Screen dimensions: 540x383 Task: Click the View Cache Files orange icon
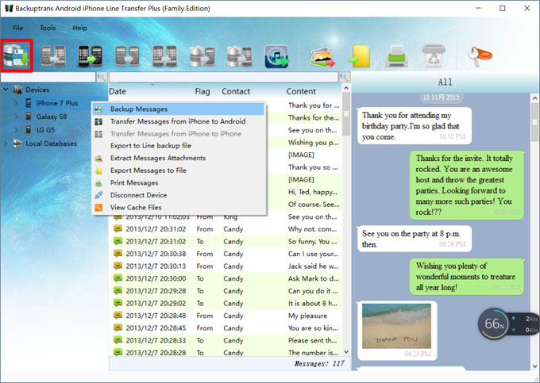tap(98, 207)
